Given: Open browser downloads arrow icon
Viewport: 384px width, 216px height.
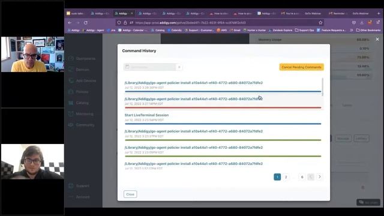Looking at the screenshot, I should tap(362, 23).
